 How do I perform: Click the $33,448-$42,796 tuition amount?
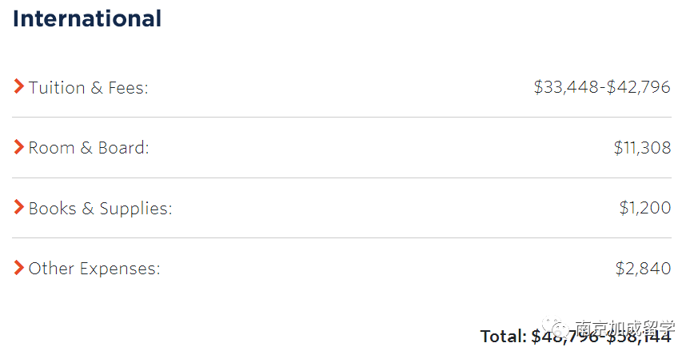(x=602, y=87)
